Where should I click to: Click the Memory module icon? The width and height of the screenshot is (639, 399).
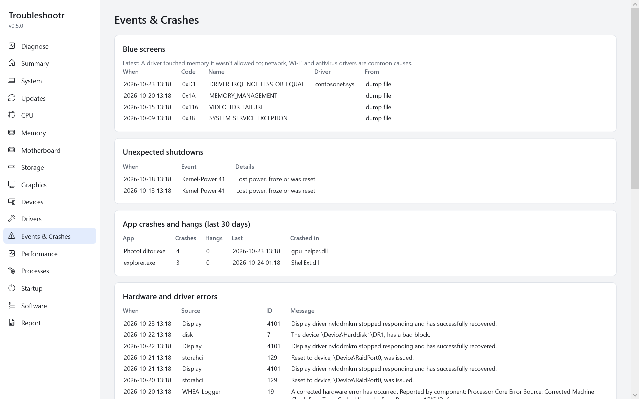point(12,133)
